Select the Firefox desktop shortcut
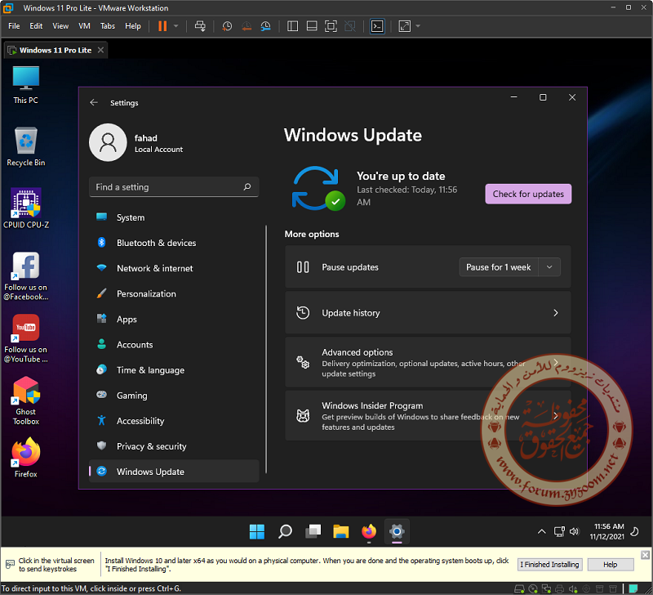Viewport: 653px width, 595px height. pyautogui.click(x=26, y=458)
